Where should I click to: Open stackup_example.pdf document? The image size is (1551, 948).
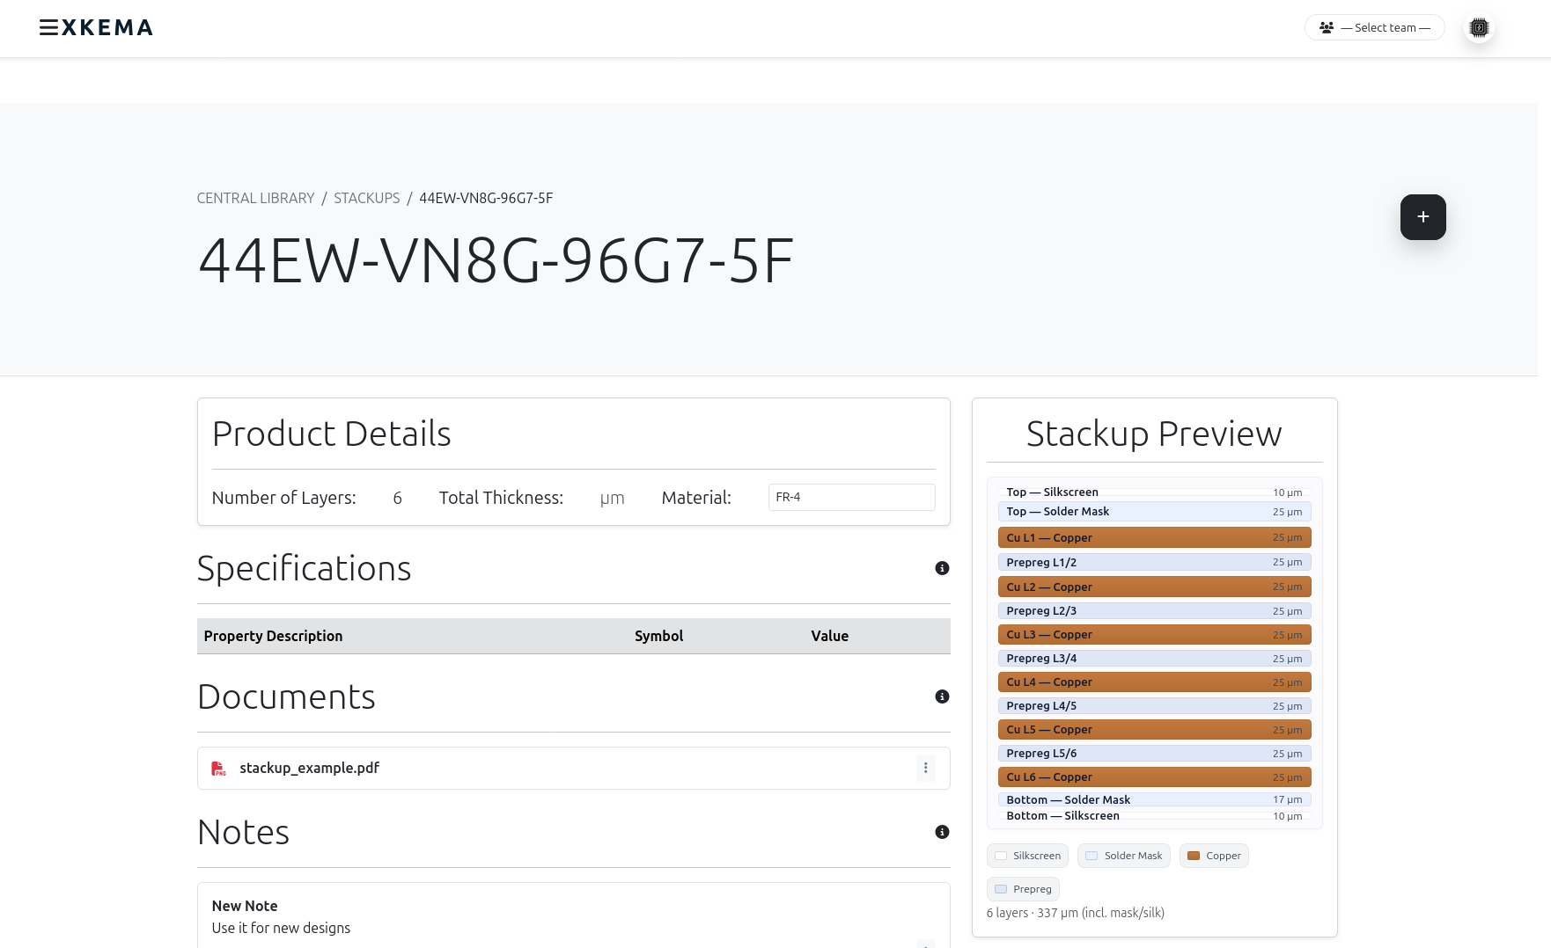tap(309, 768)
